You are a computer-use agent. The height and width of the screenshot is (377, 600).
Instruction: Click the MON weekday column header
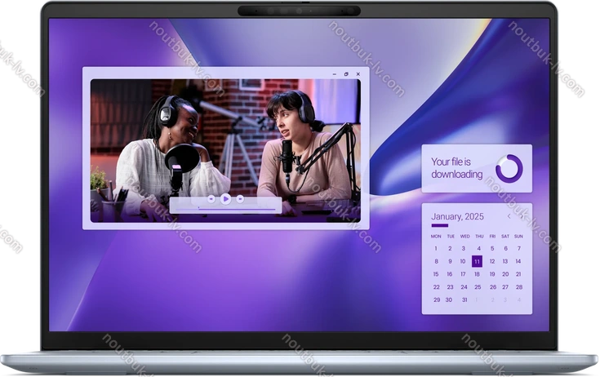pyautogui.click(x=436, y=237)
